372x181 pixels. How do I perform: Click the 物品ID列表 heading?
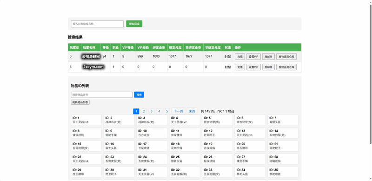(x=80, y=86)
